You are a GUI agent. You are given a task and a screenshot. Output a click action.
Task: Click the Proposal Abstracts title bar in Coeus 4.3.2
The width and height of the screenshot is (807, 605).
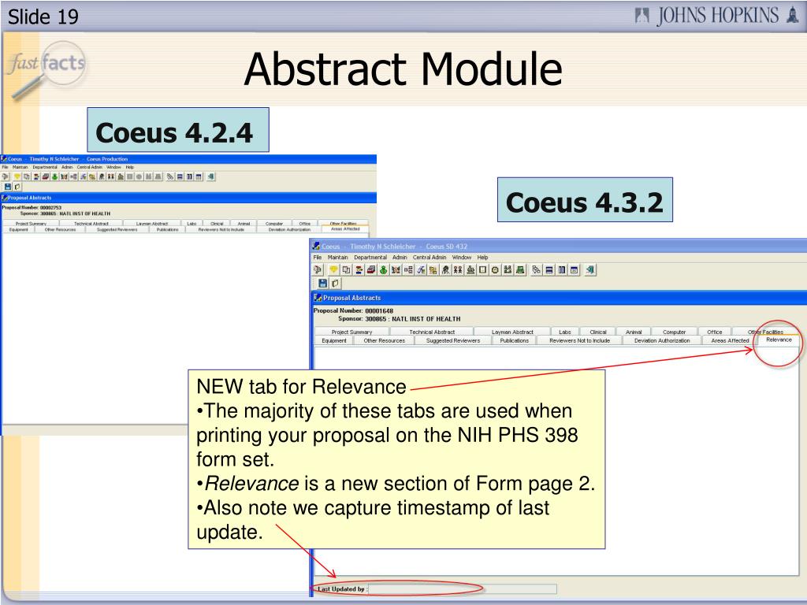coord(560,298)
